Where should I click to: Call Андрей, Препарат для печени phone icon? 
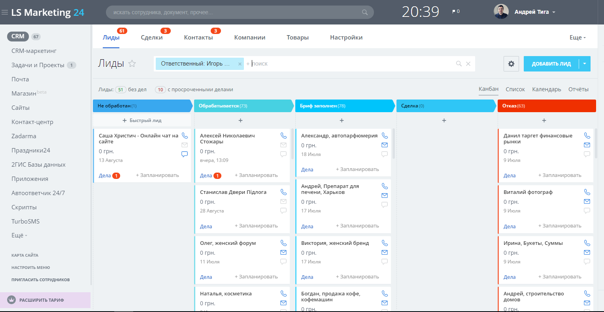[x=385, y=186]
